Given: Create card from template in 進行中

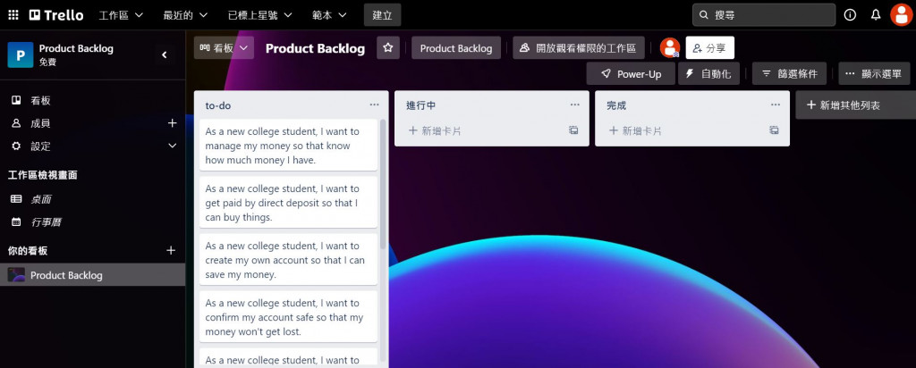Looking at the screenshot, I should click(x=573, y=130).
